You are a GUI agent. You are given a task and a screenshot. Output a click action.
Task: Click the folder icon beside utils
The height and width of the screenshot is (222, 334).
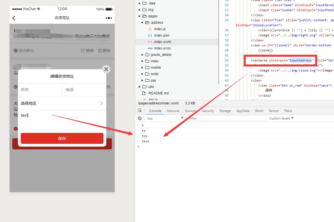[144, 87]
